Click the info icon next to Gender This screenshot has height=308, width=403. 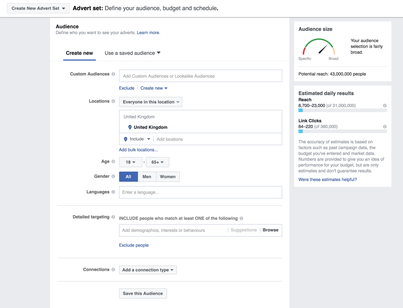click(113, 176)
